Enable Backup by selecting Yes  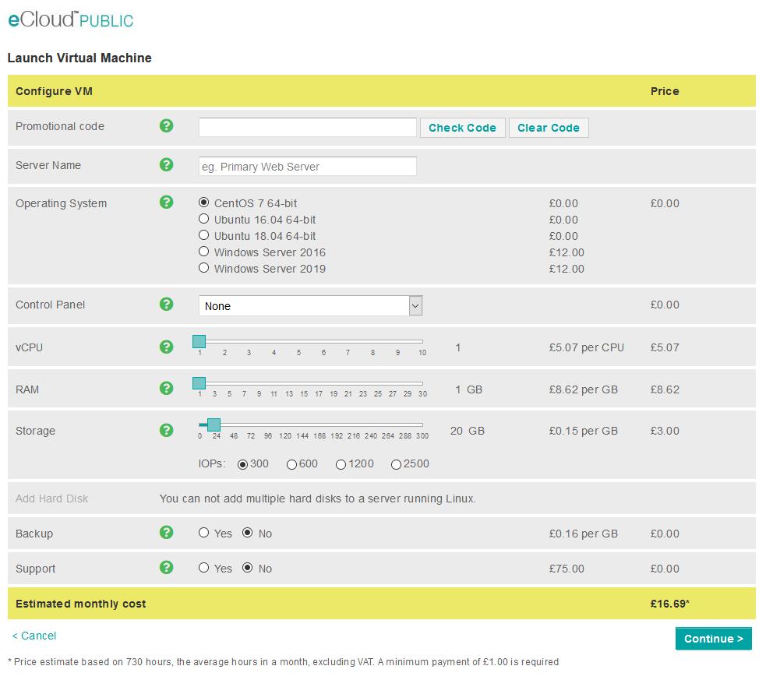pos(203,533)
